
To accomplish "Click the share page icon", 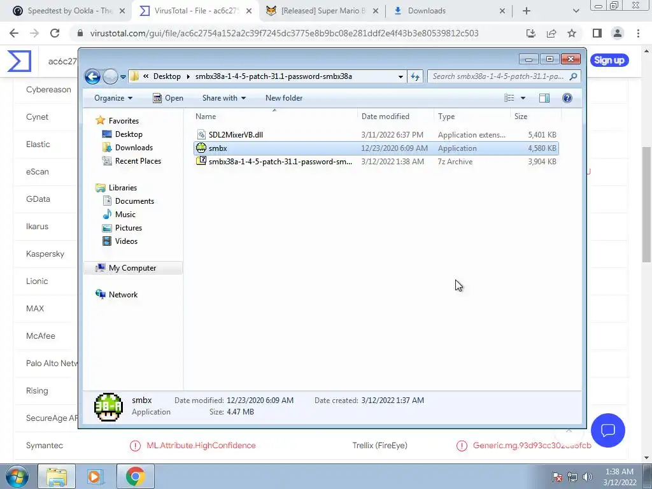I will click(x=551, y=33).
